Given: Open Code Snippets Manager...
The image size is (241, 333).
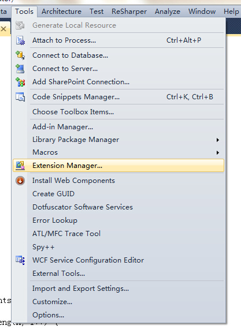Looking at the screenshot, I should pyautogui.click(x=118, y=97).
